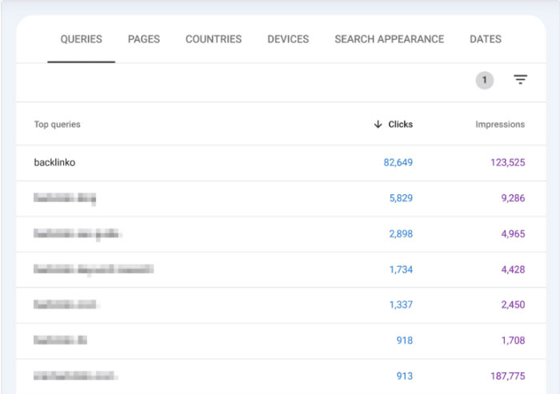The height and width of the screenshot is (394, 560).
Task: Click the Top queries column header
Action: 57,124
